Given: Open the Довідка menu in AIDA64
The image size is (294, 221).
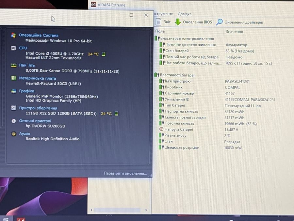Looking at the screenshot, I should (x=185, y=14).
